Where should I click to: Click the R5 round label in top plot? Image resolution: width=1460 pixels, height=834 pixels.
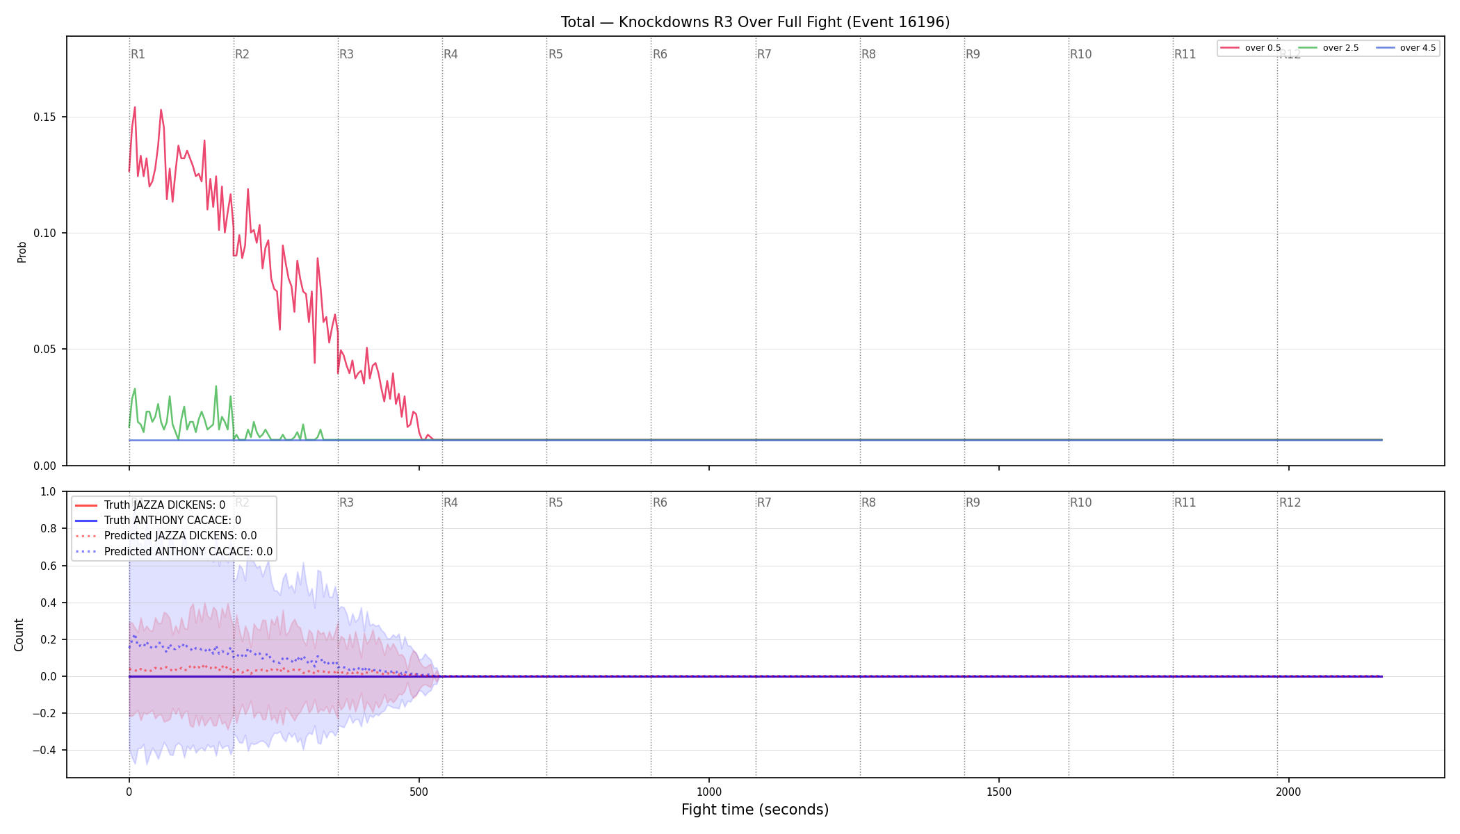tap(555, 54)
